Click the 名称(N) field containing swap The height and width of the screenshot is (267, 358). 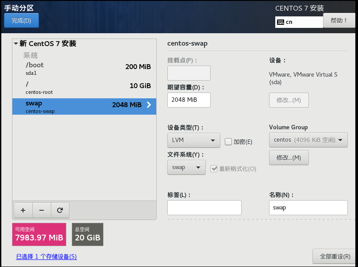[308, 208]
